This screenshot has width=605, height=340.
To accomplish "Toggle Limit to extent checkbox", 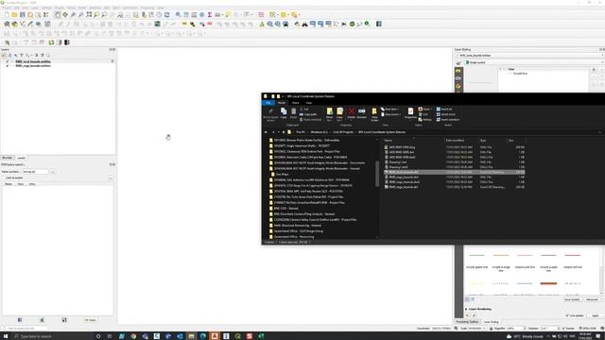I will click(x=4, y=178).
